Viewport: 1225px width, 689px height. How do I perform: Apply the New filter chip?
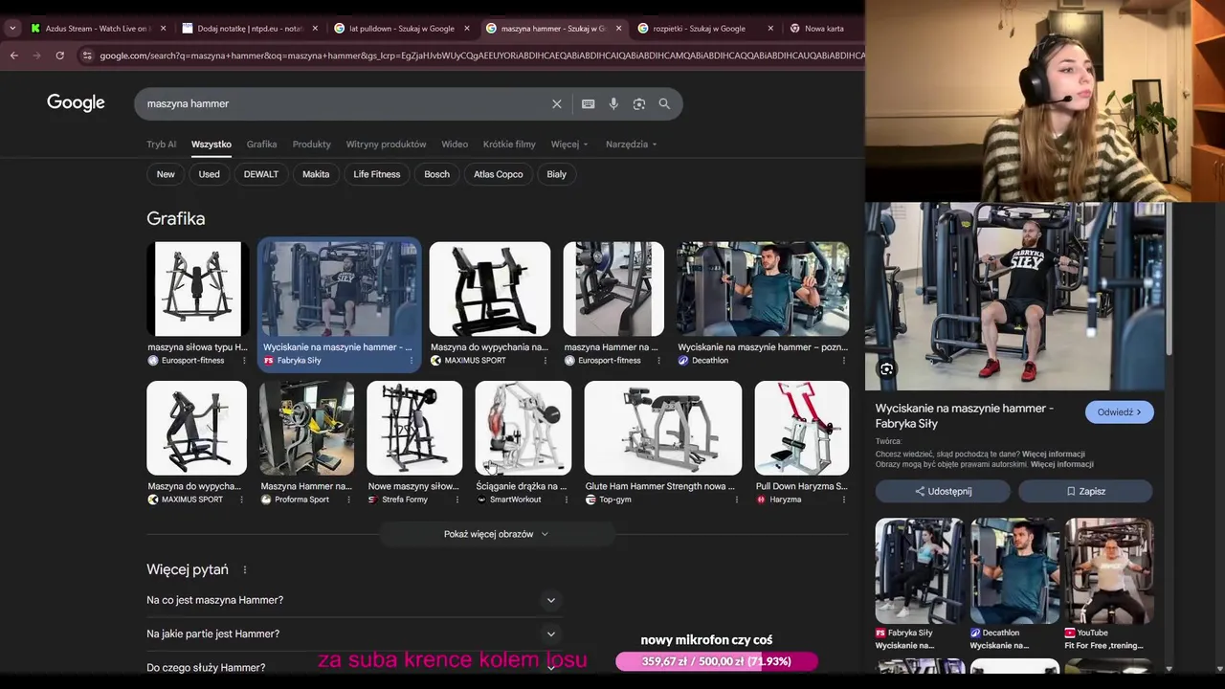point(166,174)
